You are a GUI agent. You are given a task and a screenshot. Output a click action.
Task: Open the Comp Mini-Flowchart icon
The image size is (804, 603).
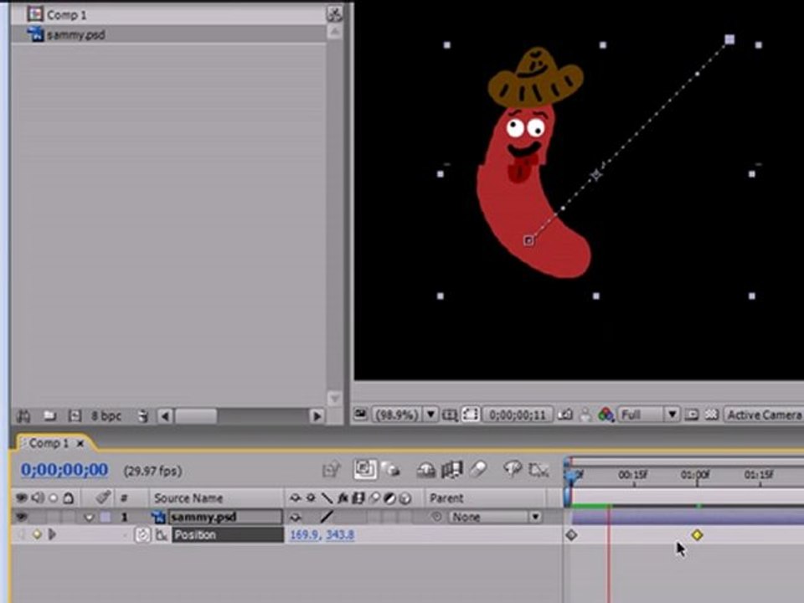tap(332, 469)
